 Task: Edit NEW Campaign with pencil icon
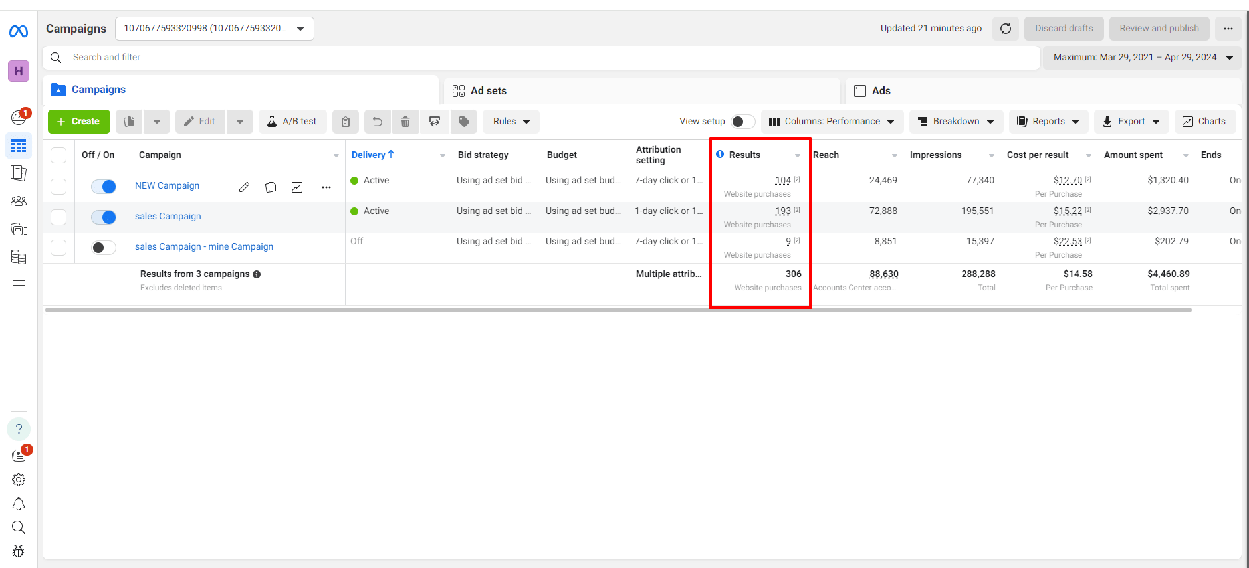244,187
